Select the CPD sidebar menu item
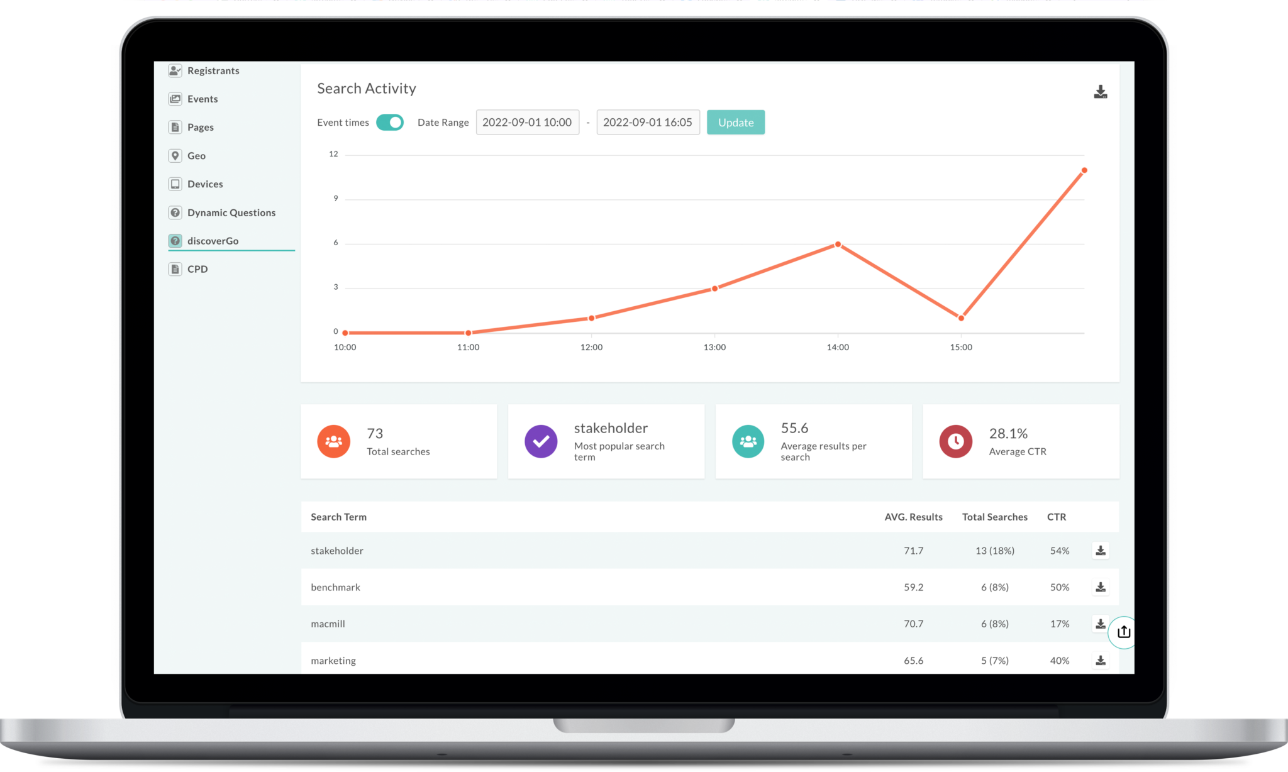 (197, 268)
